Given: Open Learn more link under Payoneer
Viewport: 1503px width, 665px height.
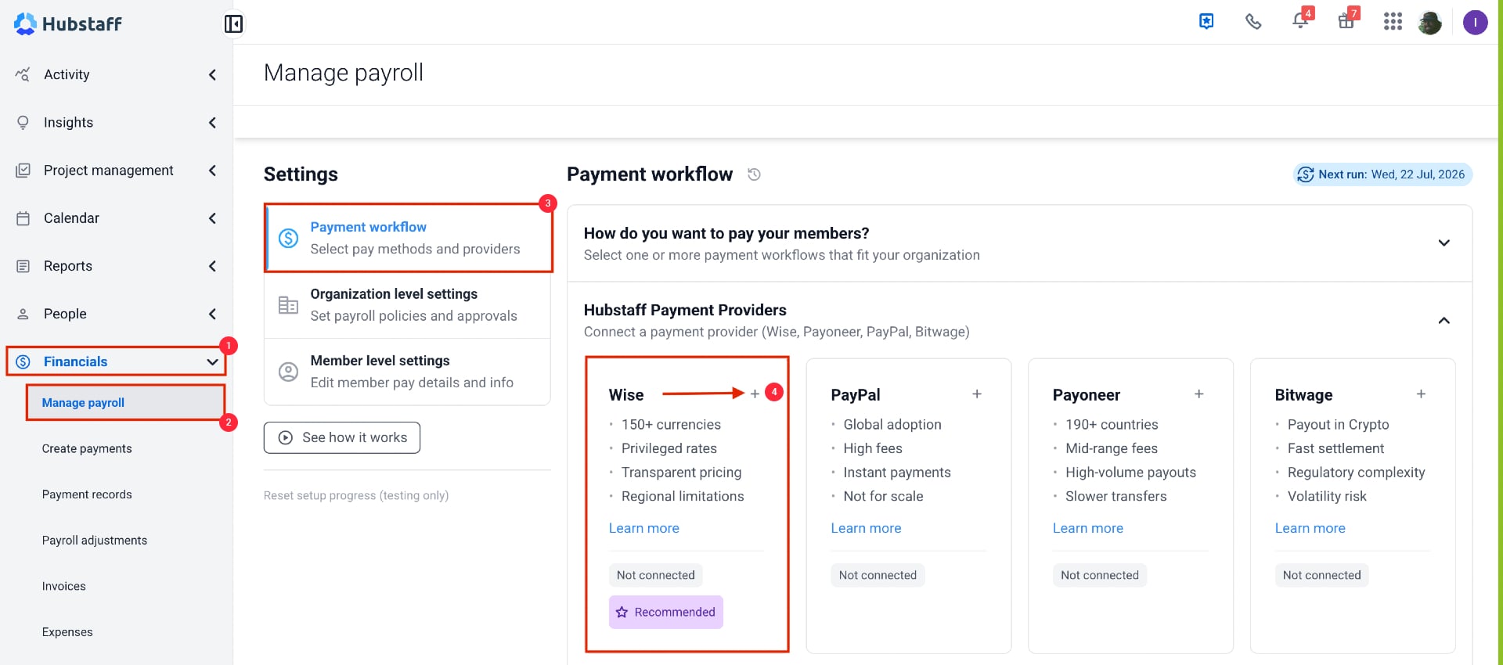Looking at the screenshot, I should click(x=1087, y=528).
